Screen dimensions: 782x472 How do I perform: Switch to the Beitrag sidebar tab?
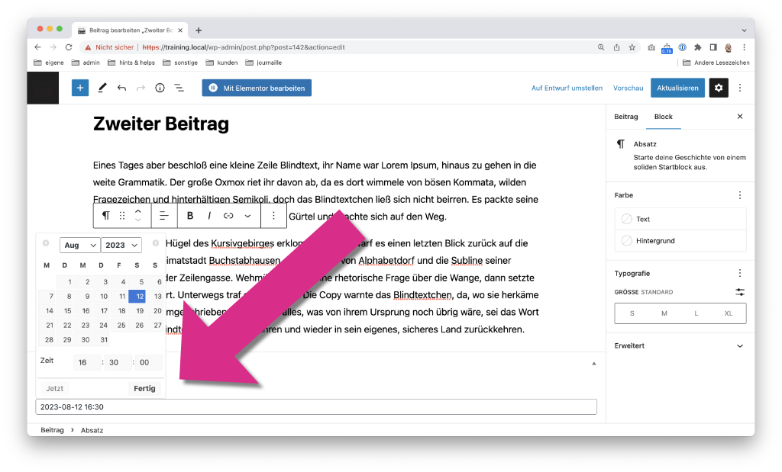click(x=626, y=117)
